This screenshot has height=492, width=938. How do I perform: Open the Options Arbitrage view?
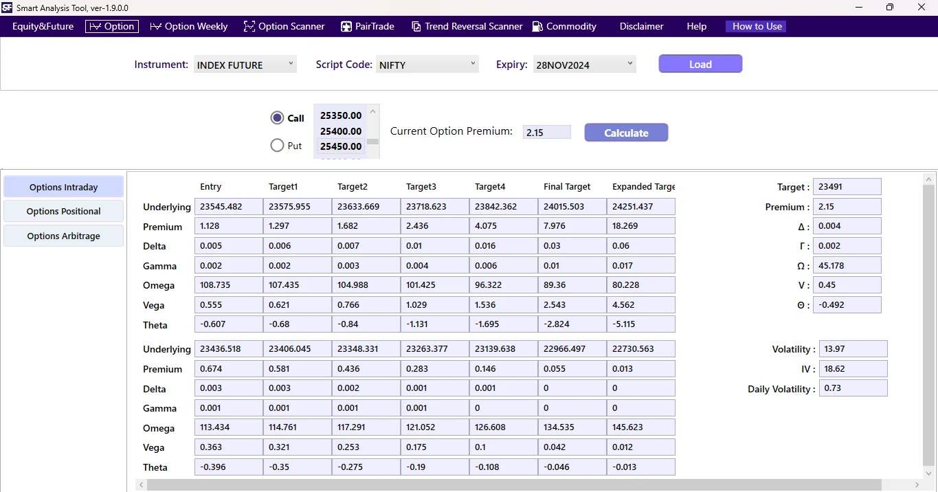coord(63,236)
